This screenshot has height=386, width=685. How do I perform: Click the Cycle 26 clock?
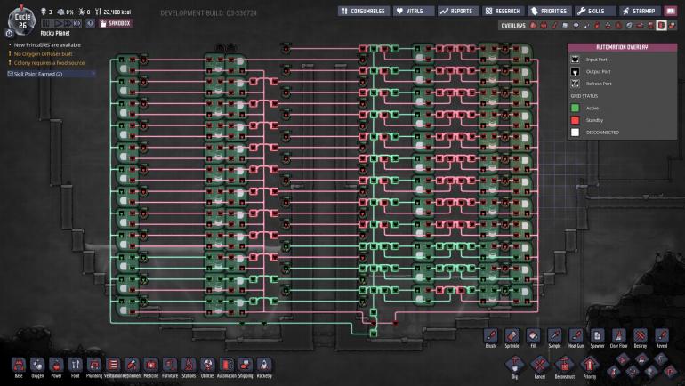(22, 20)
